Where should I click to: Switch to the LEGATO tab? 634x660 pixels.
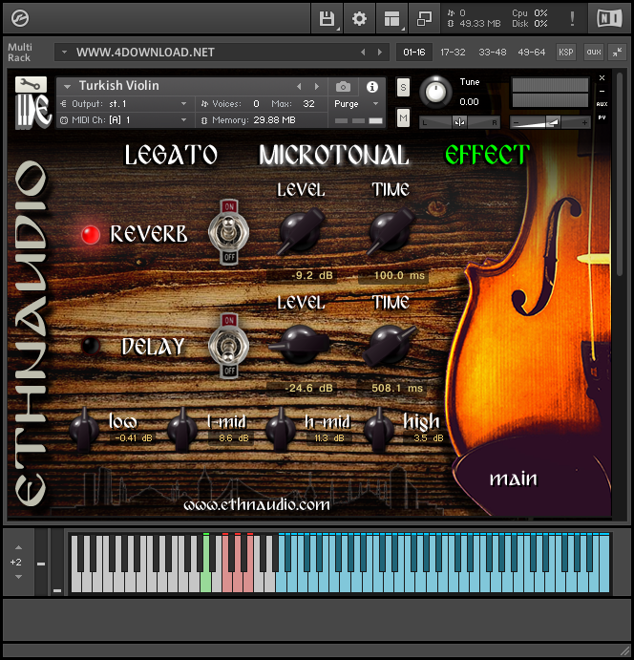[171, 155]
